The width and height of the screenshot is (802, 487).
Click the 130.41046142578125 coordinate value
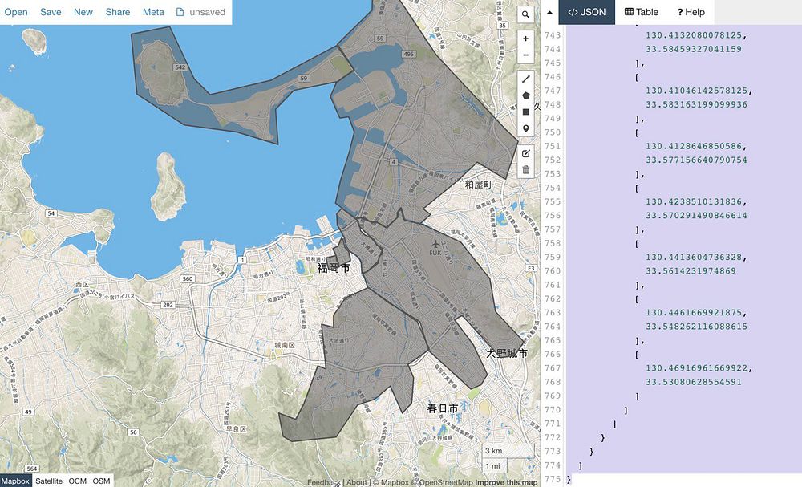coord(696,91)
